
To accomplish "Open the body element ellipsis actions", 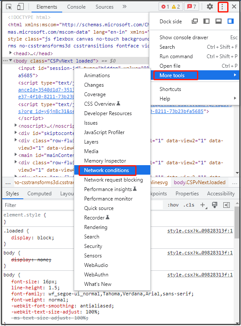I will tap(5, 61).
